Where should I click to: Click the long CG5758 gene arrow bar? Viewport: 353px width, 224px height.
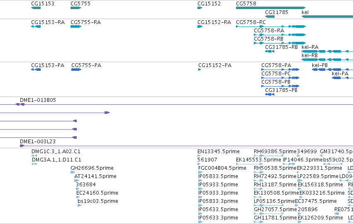pos(271,8)
